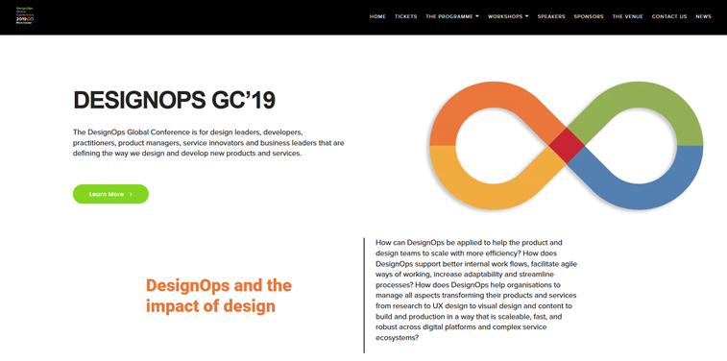Viewport: 727px width, 361px height.
Task: Click the DESIGNOPS GC'19 heading
Action: coord(175,100)
